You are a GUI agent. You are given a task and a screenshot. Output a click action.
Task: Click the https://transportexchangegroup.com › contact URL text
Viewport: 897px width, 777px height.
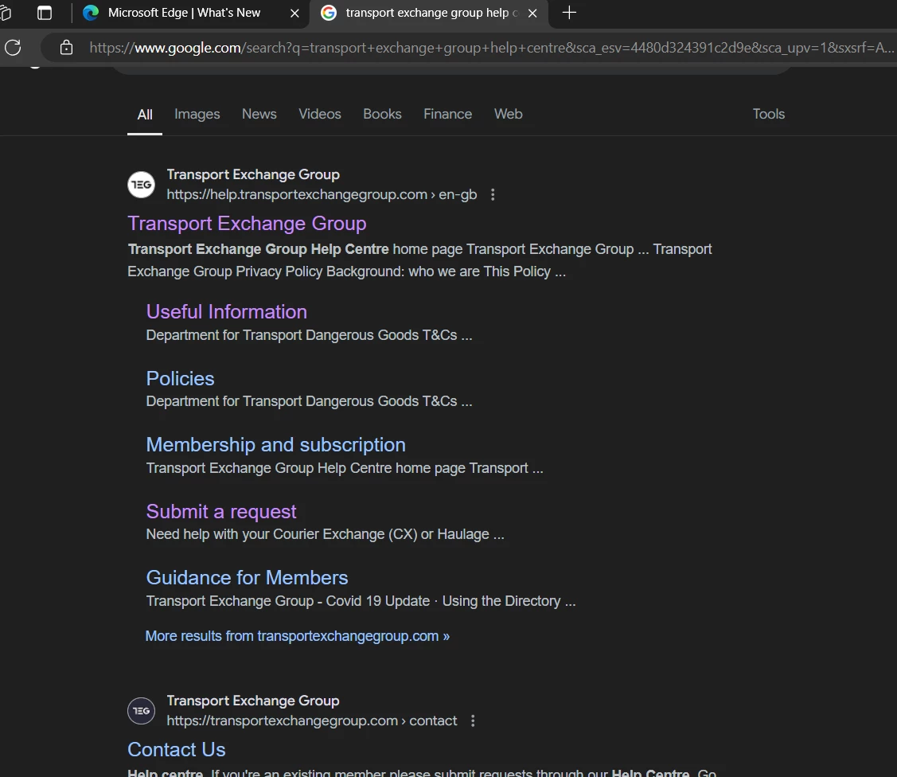tap(312, 721)
